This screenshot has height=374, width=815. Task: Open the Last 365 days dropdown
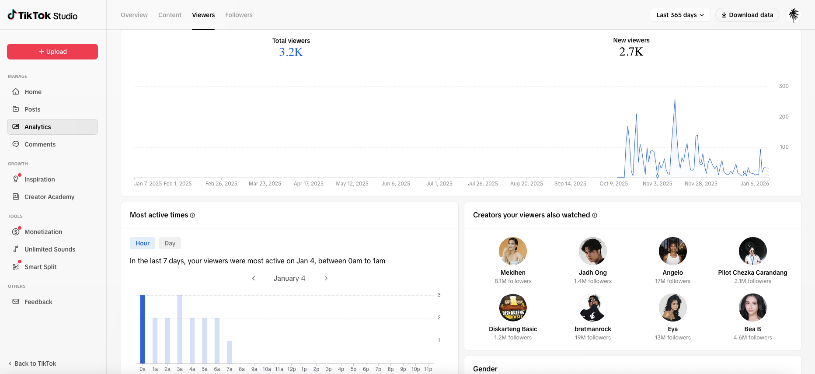680,15
